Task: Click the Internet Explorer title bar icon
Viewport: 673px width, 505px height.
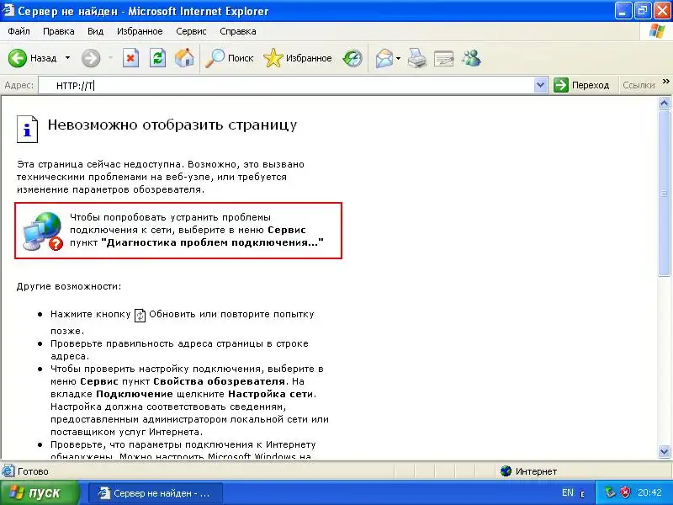Action: 8,10
